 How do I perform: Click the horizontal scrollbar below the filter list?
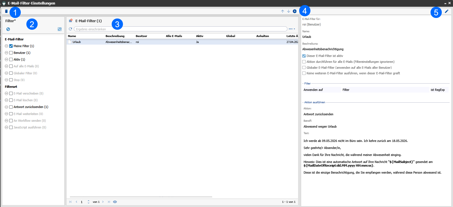[141, 197]
